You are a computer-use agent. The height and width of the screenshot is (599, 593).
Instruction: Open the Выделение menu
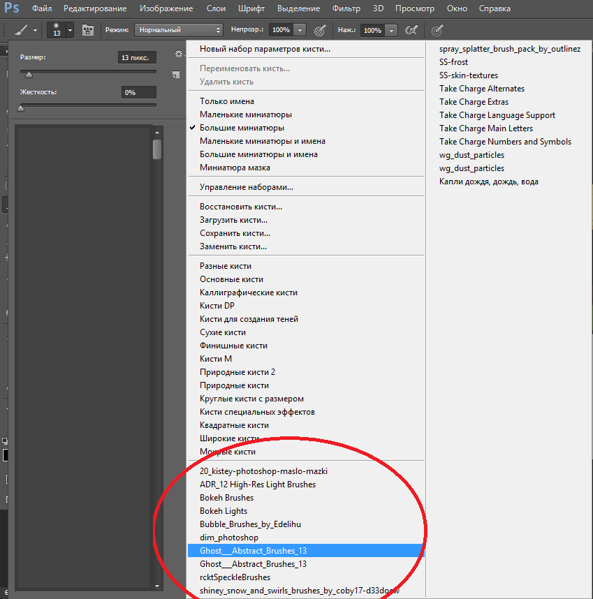coord(299,8)
